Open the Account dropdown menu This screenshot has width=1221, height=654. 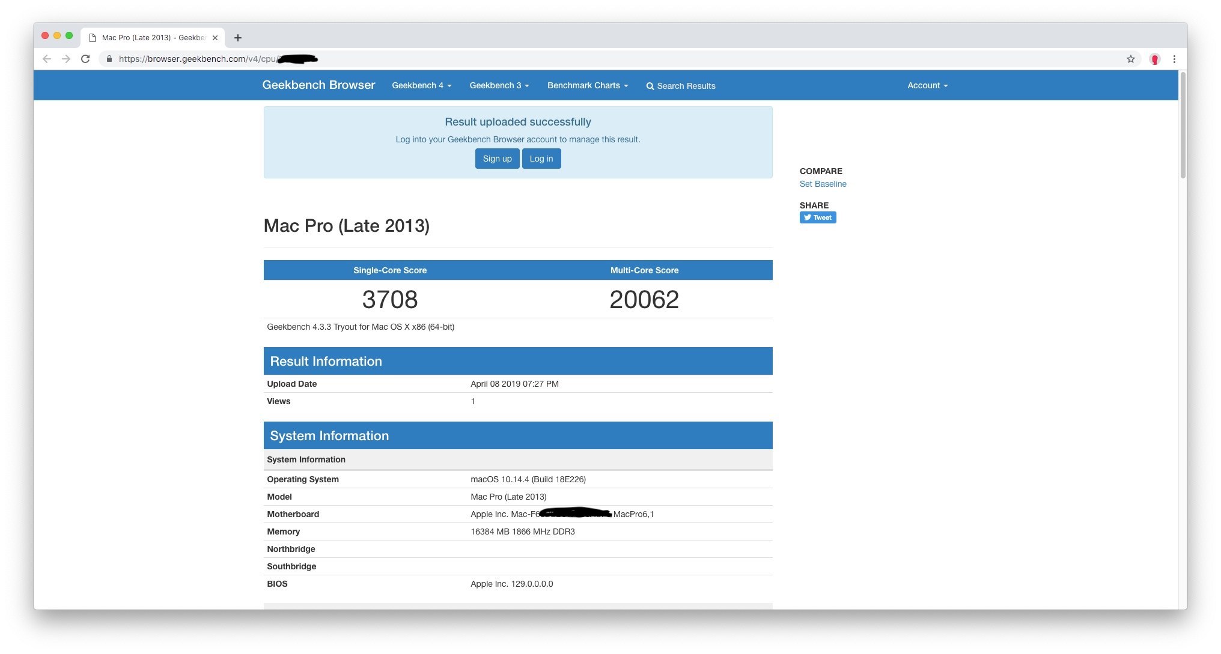tap(927, 85)
